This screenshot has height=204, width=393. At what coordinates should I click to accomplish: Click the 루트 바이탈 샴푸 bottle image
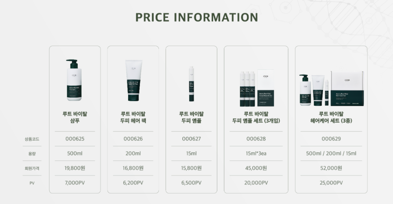coord(74,80)
